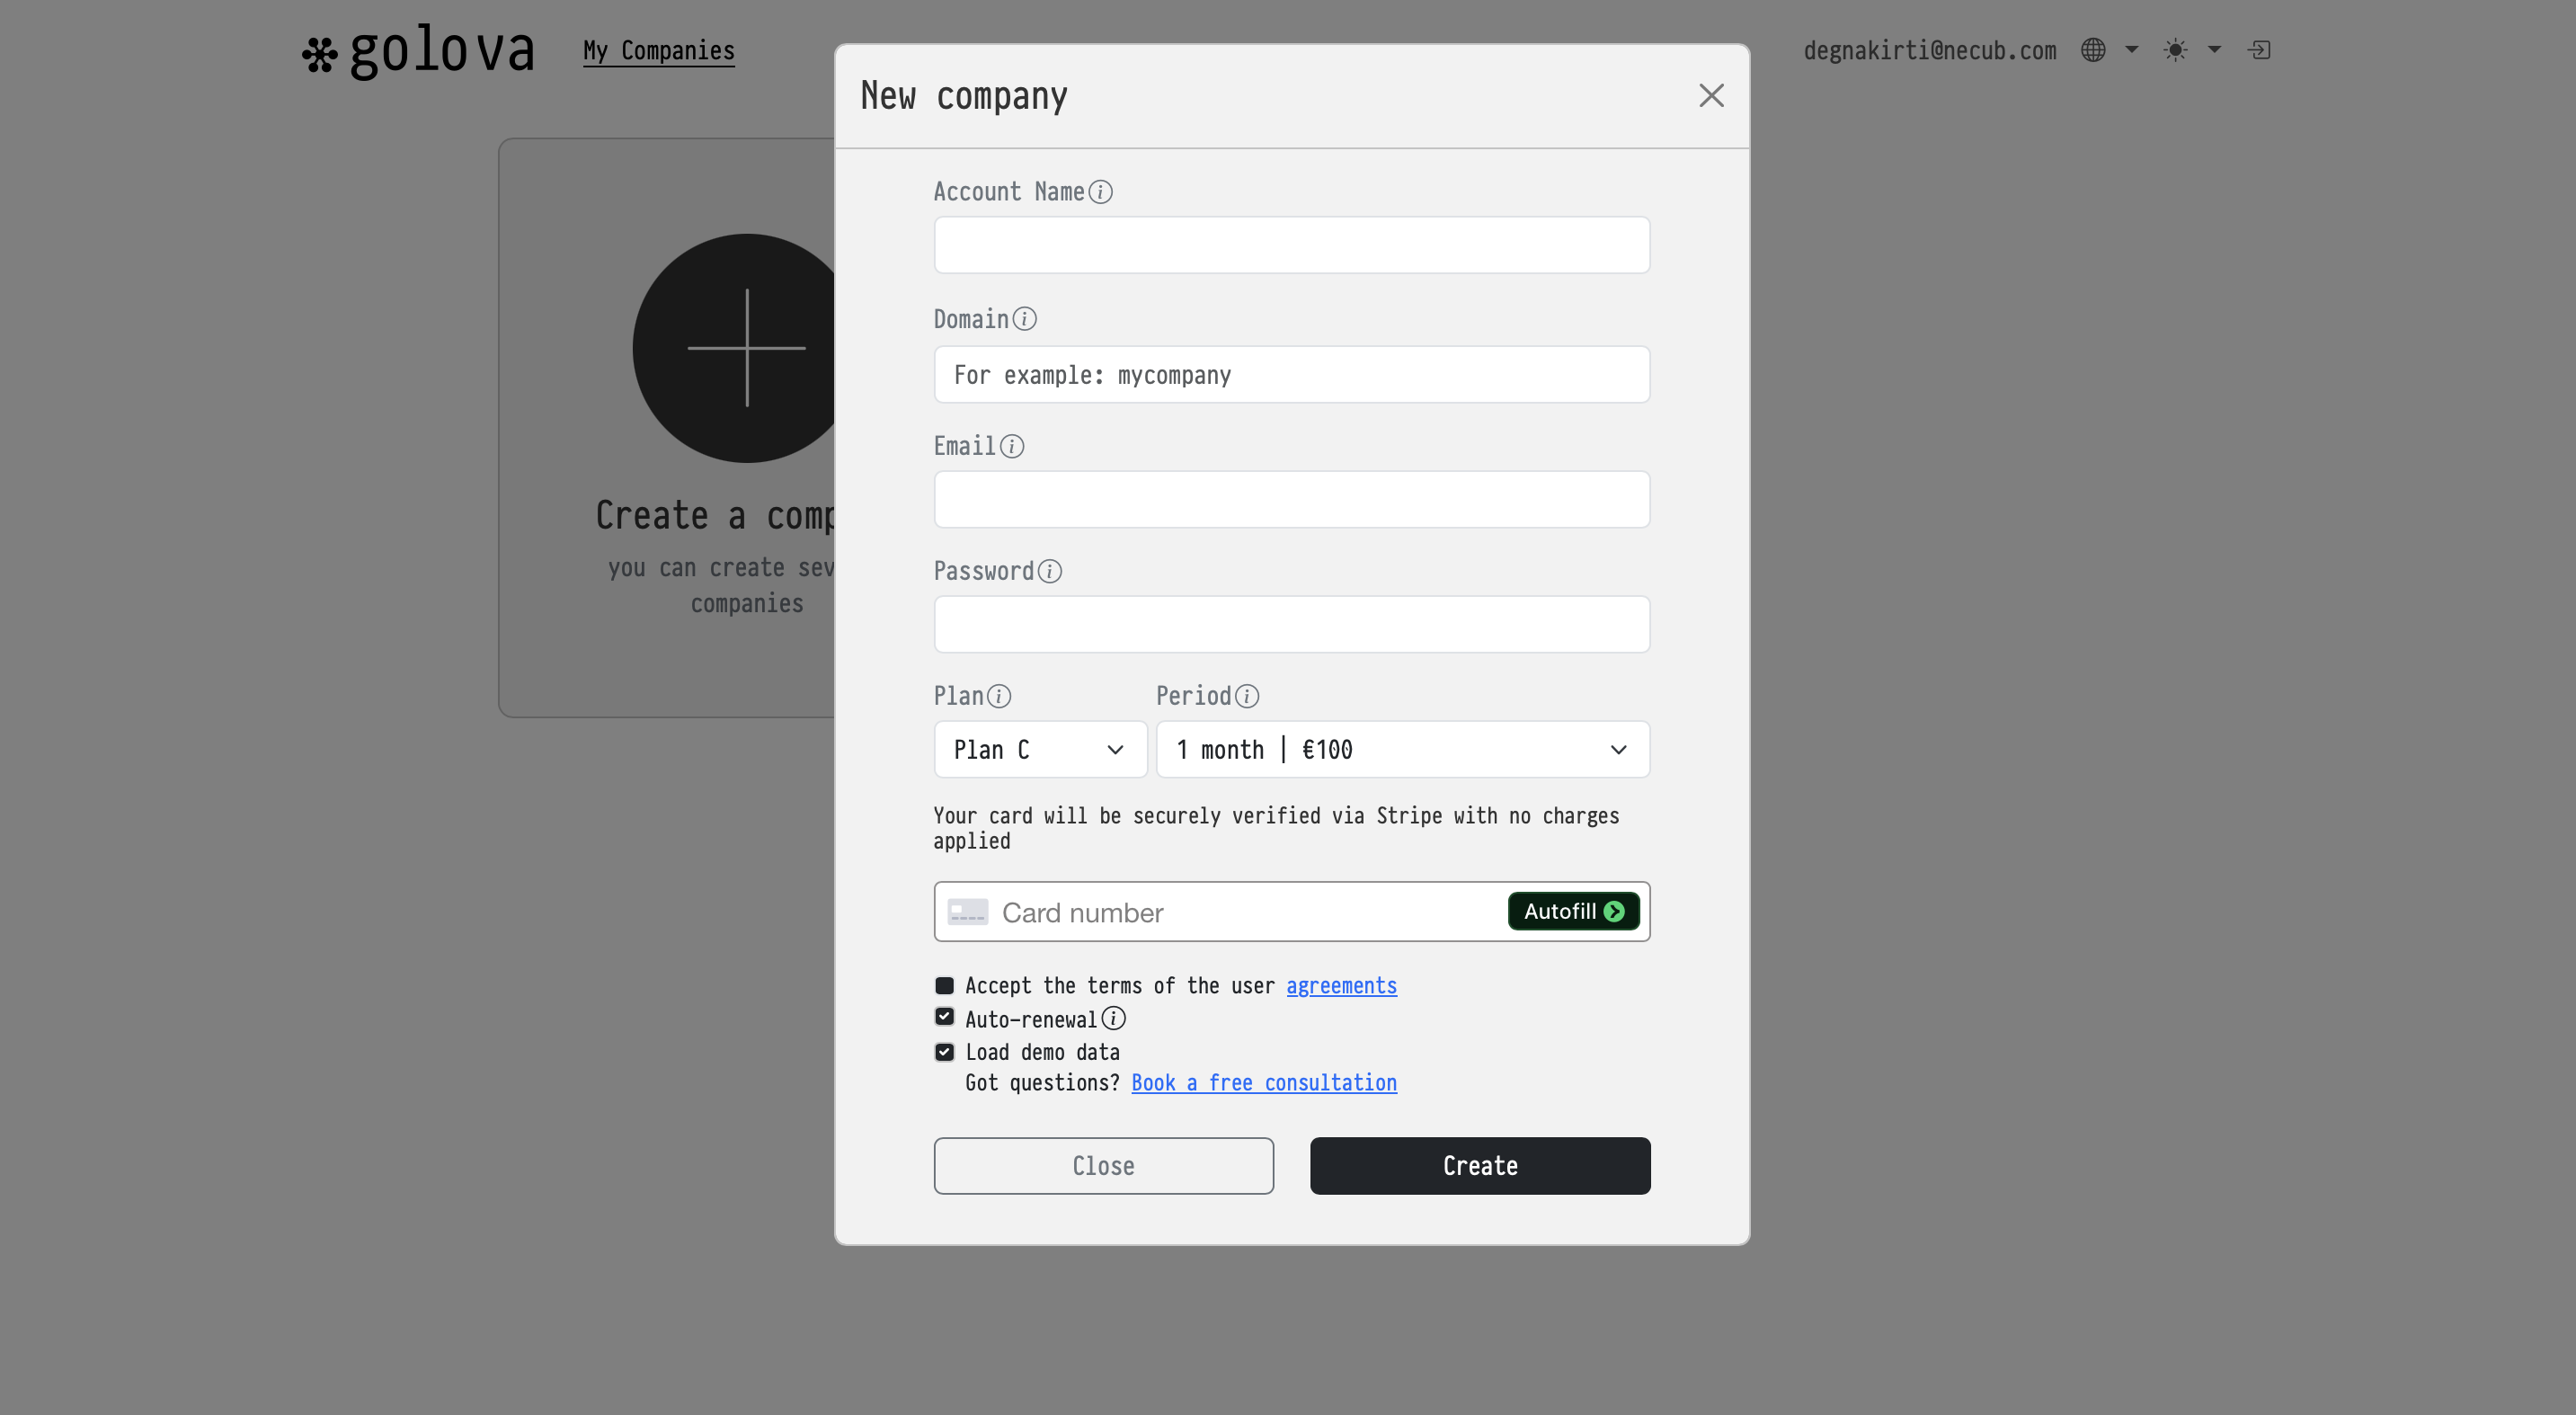This screenshot has width=2576, height=1415.
Task: Expand the language selector arrow
Action: tap(2131, 50)
